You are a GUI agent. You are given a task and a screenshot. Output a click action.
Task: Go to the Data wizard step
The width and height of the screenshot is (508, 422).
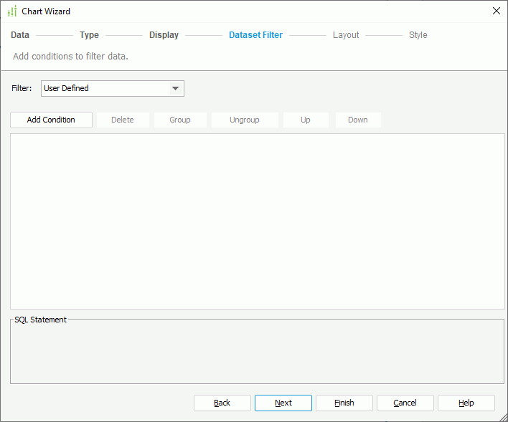[x=20, y=34]
